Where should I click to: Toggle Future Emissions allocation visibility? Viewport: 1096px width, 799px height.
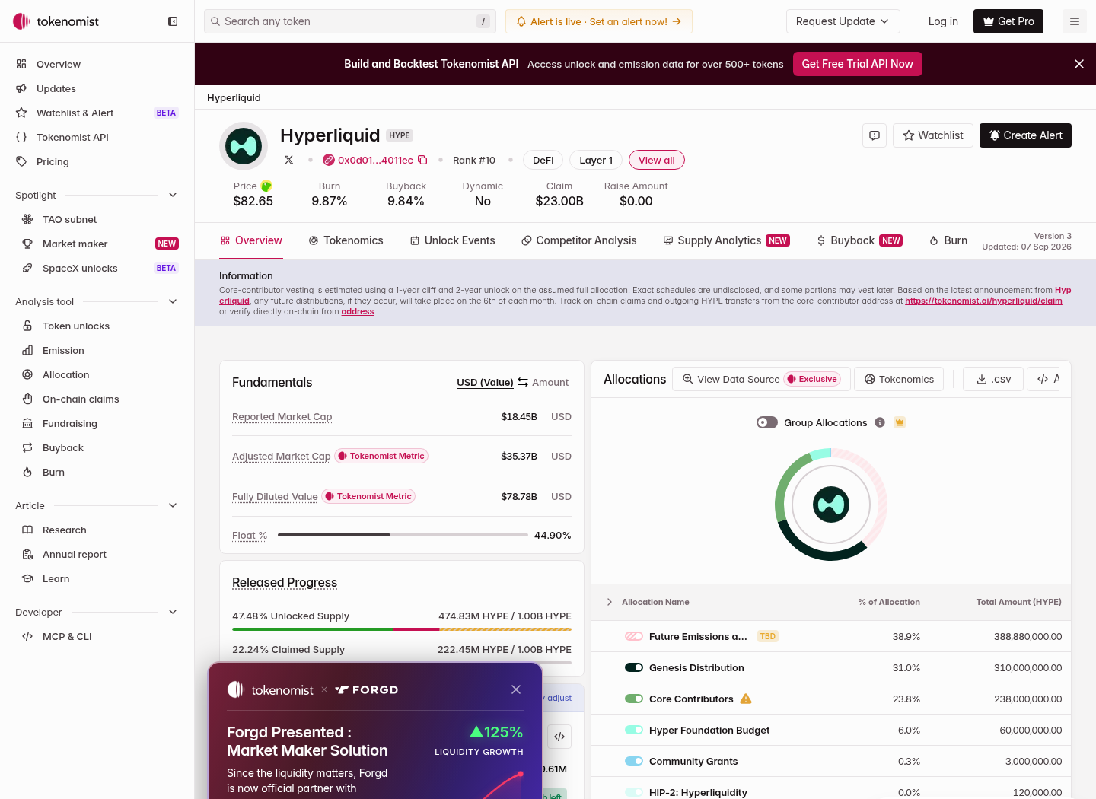pyautogui.click(x=634, y=636)
